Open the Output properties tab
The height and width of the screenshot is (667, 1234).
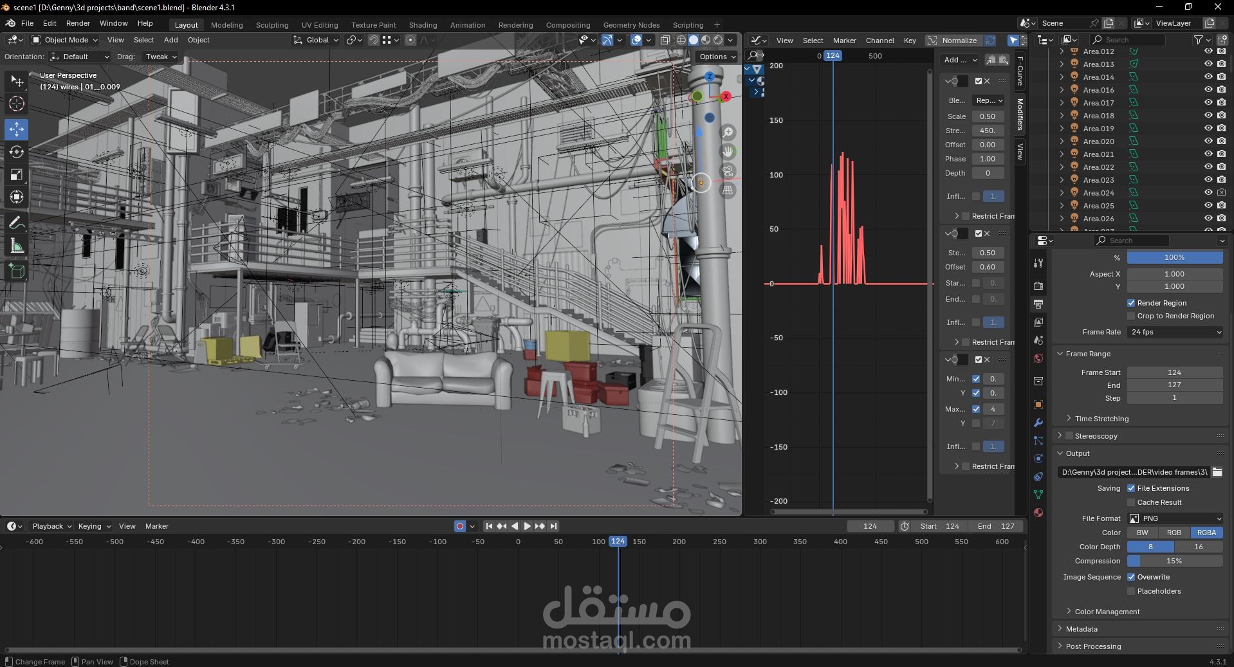[x=1038, y=304]
